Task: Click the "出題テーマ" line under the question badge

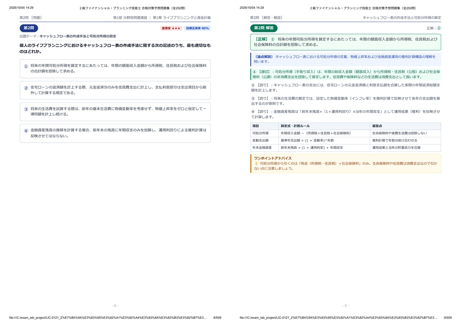Action: tap(68, 36)
